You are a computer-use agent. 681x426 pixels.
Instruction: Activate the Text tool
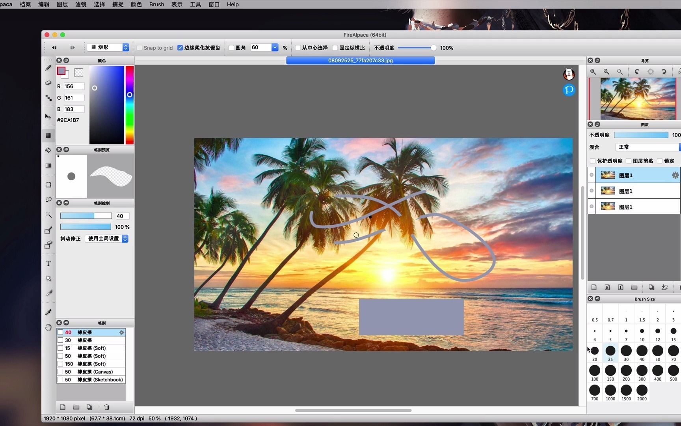tap(48, 263)
